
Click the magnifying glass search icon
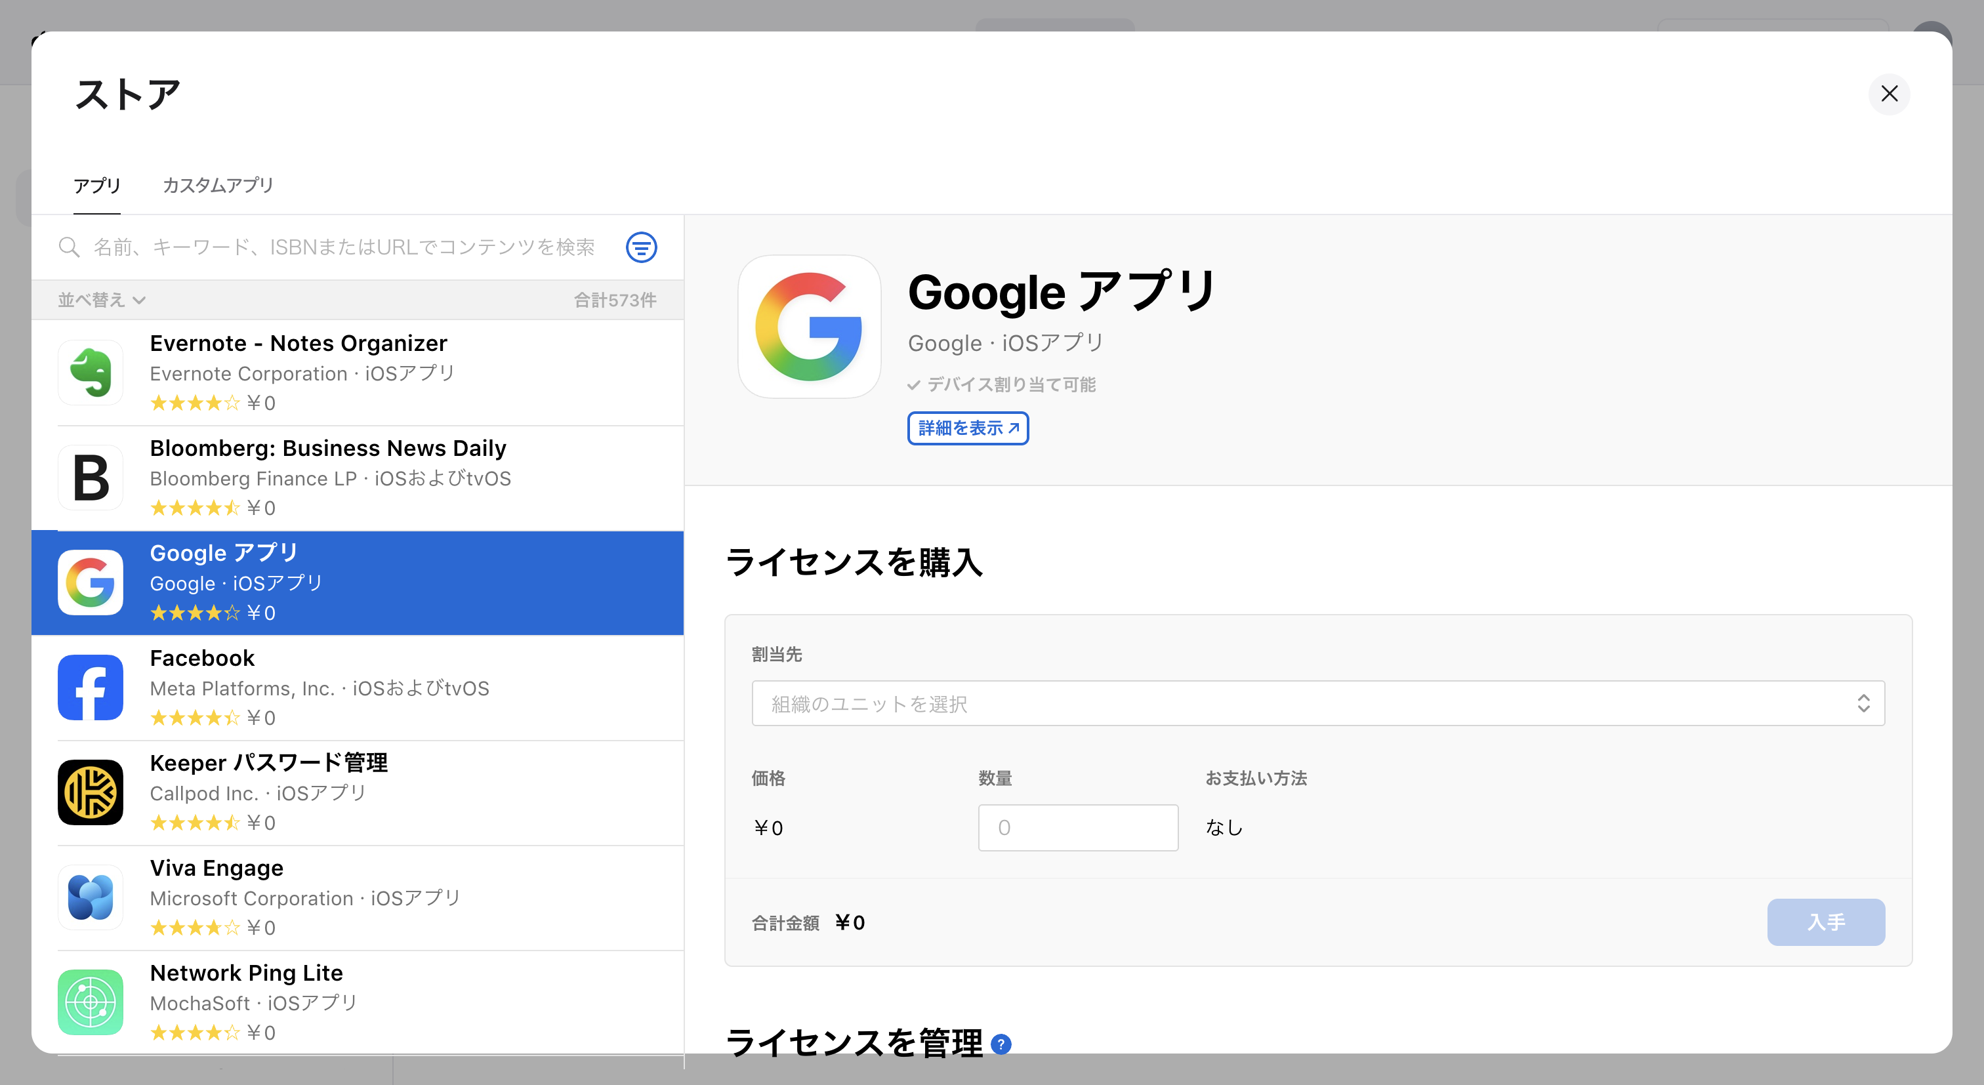(x=70, y=247)
